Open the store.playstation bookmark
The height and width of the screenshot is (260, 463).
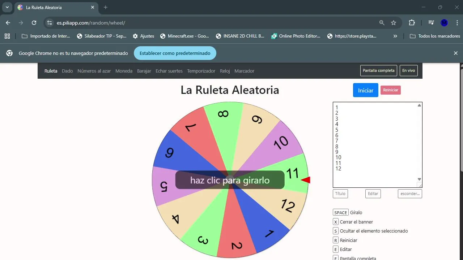coord(352,36)
